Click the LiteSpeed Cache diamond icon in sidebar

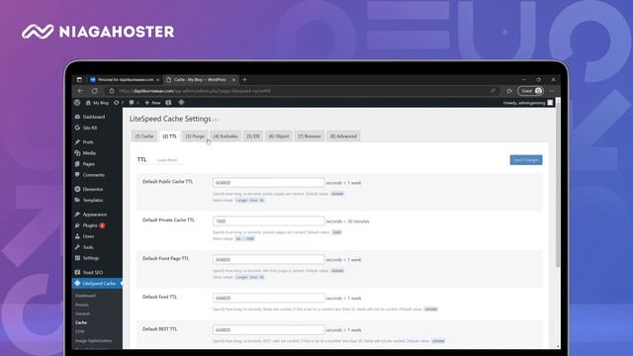point(77,284)
